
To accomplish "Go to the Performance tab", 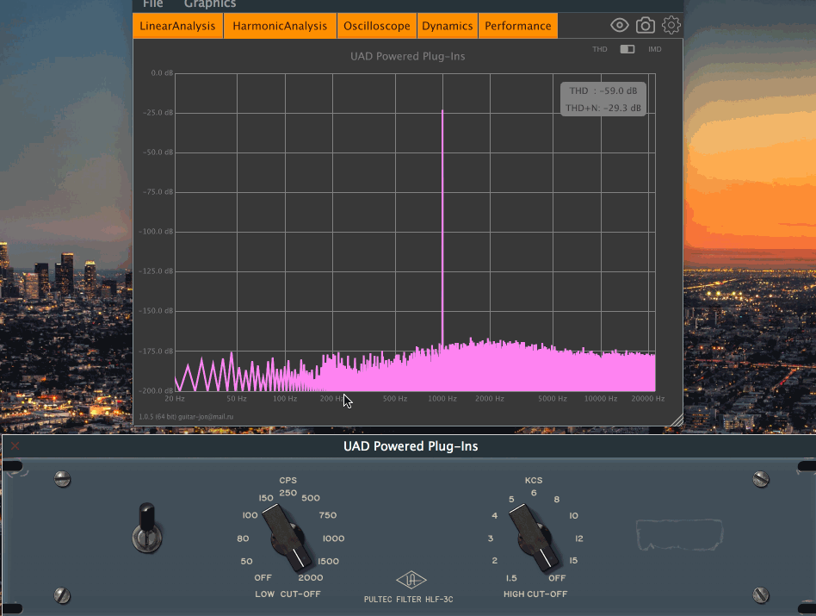I will click(518, 26).
